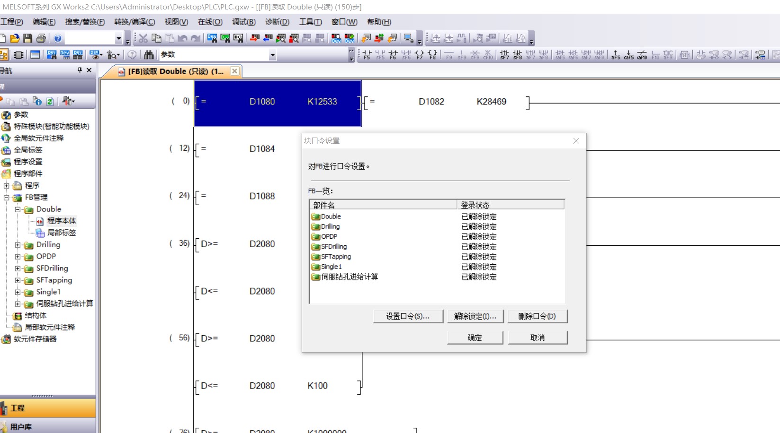
Task: Click the rising pulse sF7 contact icon
Action: pos(504,55)
